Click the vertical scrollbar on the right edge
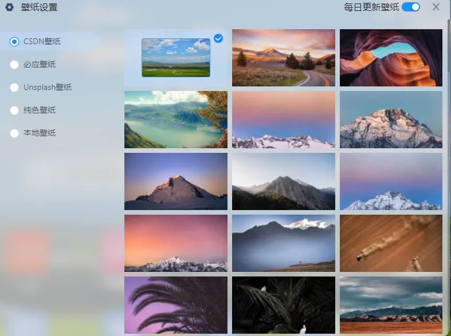 click(449, 46)
